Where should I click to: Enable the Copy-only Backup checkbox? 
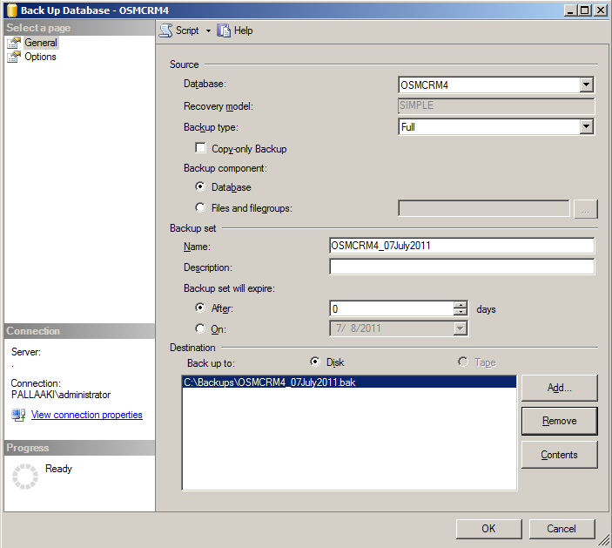[201, 149]
